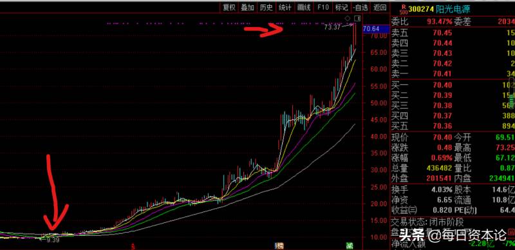The image size is (515, 250).
Task: Open the 历史 history view
Action: click(267, 8)
